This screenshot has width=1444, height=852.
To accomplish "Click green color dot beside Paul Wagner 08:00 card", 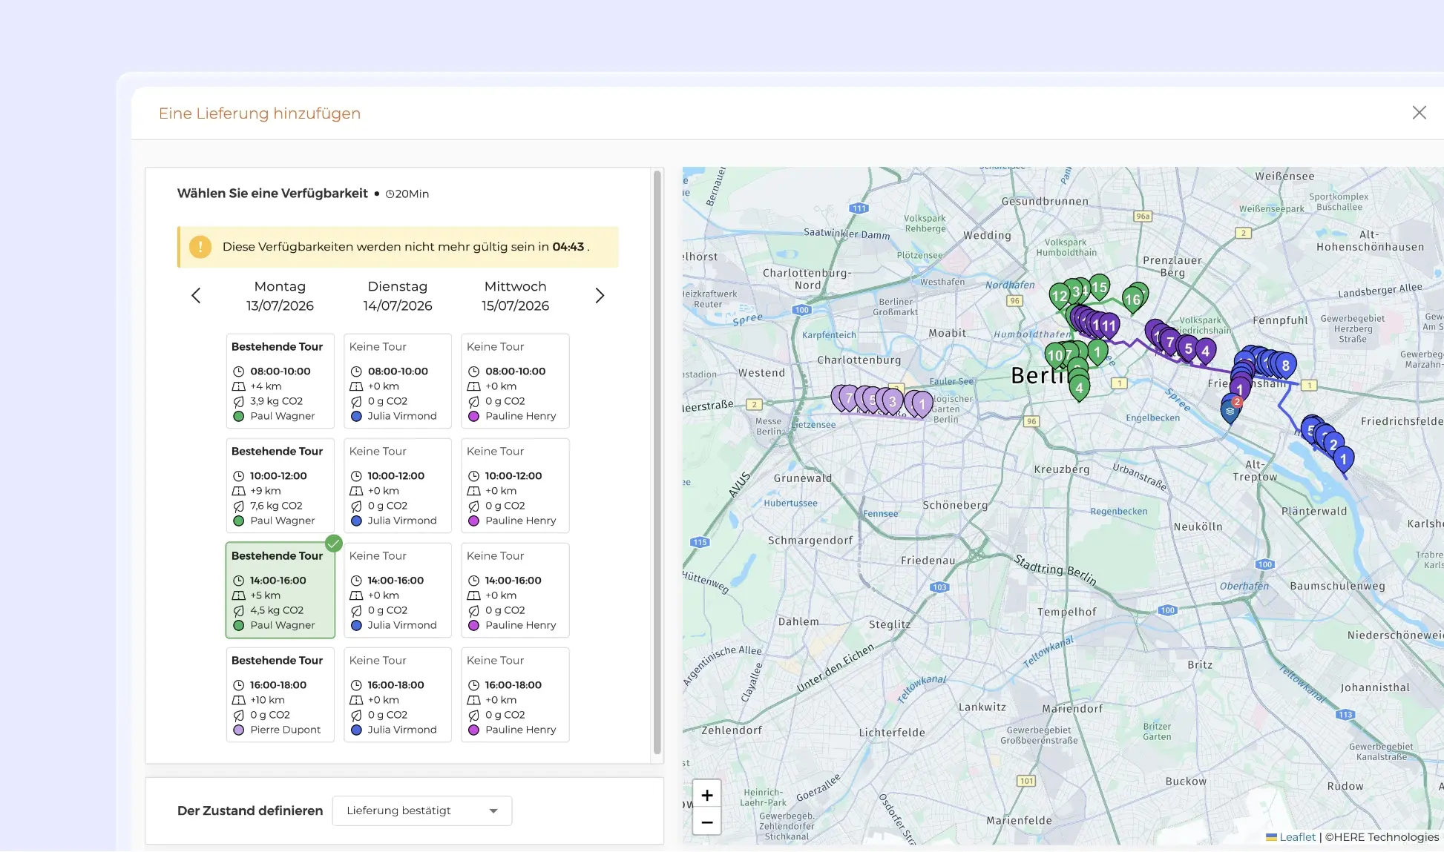I will (x=238, y=417).
